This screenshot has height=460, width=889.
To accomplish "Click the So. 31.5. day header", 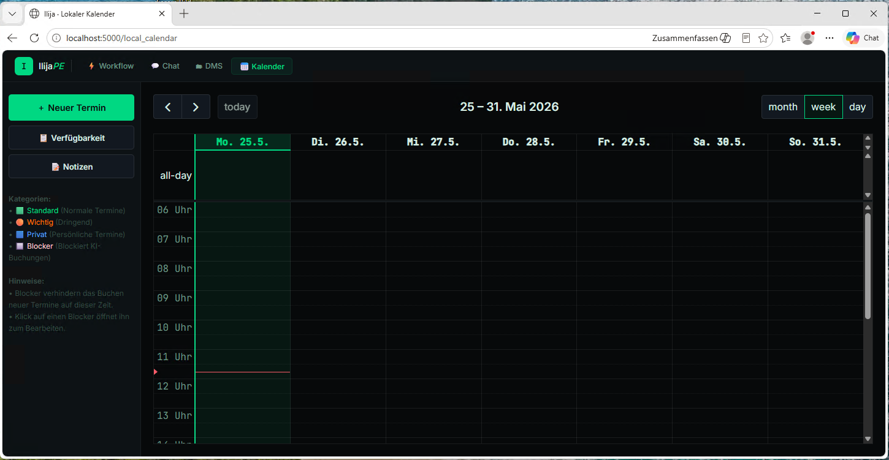I will coord(815,141).
